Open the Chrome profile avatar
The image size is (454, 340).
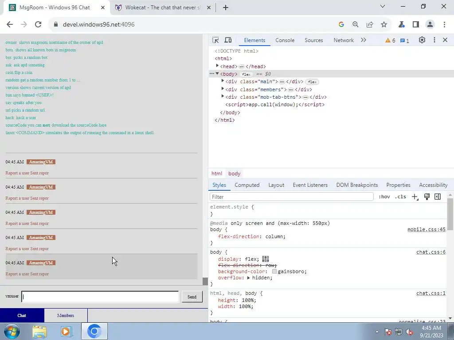[x=430, y=25]
